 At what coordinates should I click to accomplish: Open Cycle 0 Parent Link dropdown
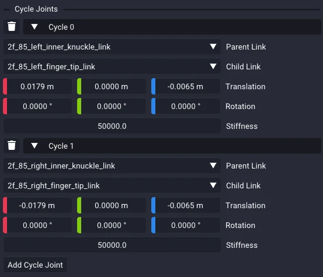click(x=112, y=47)
